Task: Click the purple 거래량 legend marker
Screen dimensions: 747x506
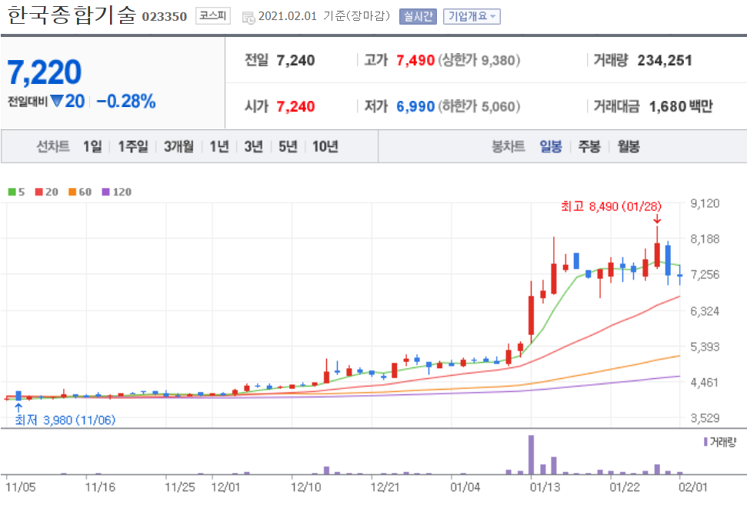Action: tap(705, 442)
